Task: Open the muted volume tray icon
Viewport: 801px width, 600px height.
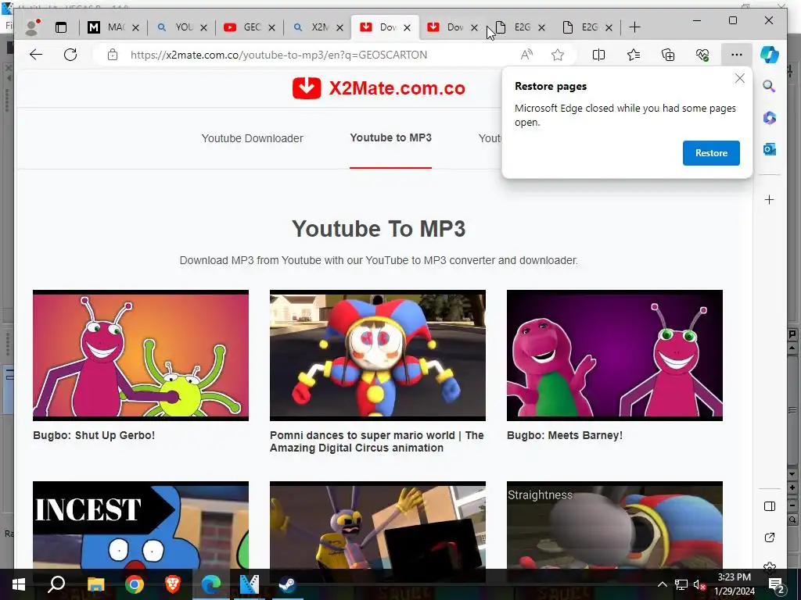Action: 699,584
